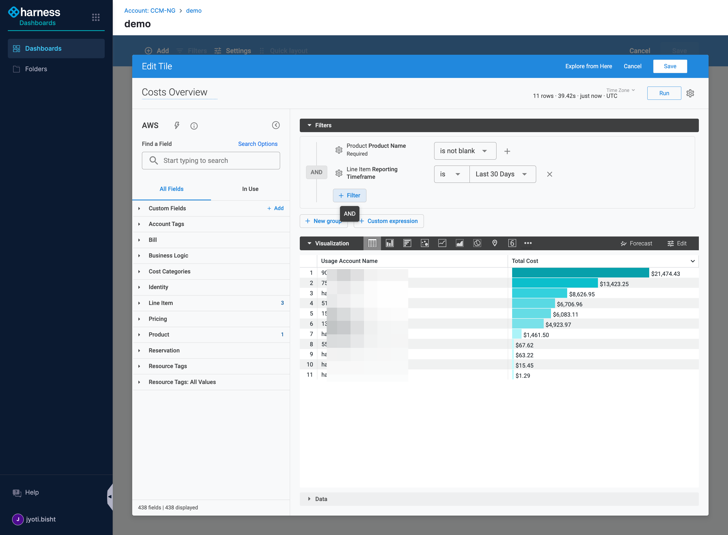Remove the Reporting Timeframe filter

click(x=550, y=174)
